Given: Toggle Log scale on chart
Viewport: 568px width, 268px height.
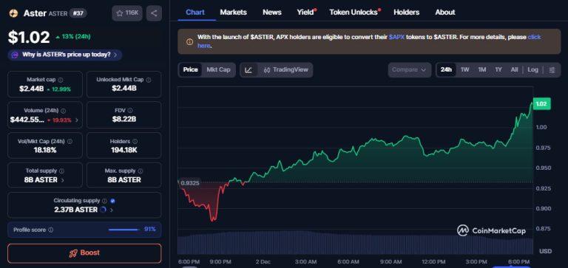Looking at the screenshot, I should (x=532, y=70).
